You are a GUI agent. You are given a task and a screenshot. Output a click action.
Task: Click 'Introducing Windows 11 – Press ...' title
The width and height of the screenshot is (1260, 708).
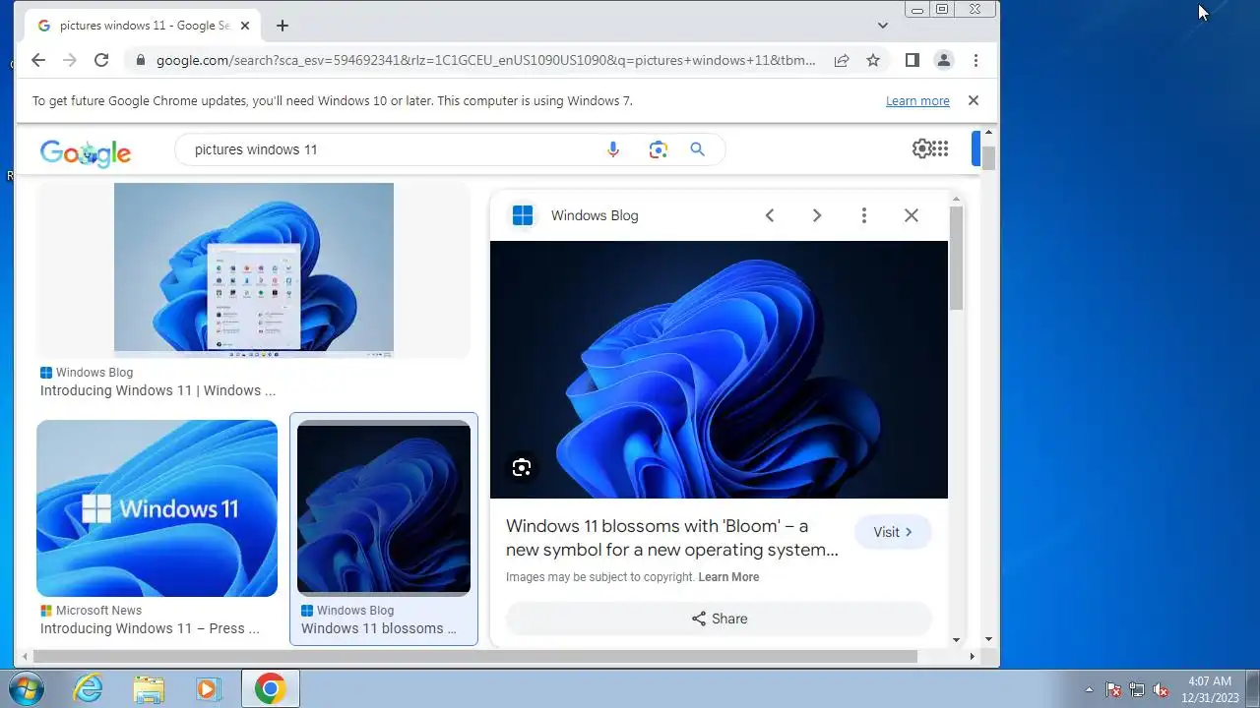(150, 628)
